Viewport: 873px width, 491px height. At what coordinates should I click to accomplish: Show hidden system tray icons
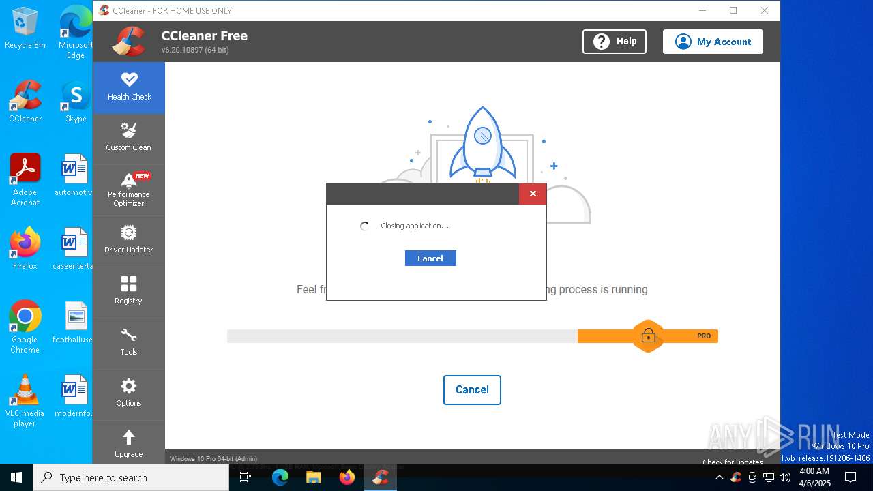[719, 477]
